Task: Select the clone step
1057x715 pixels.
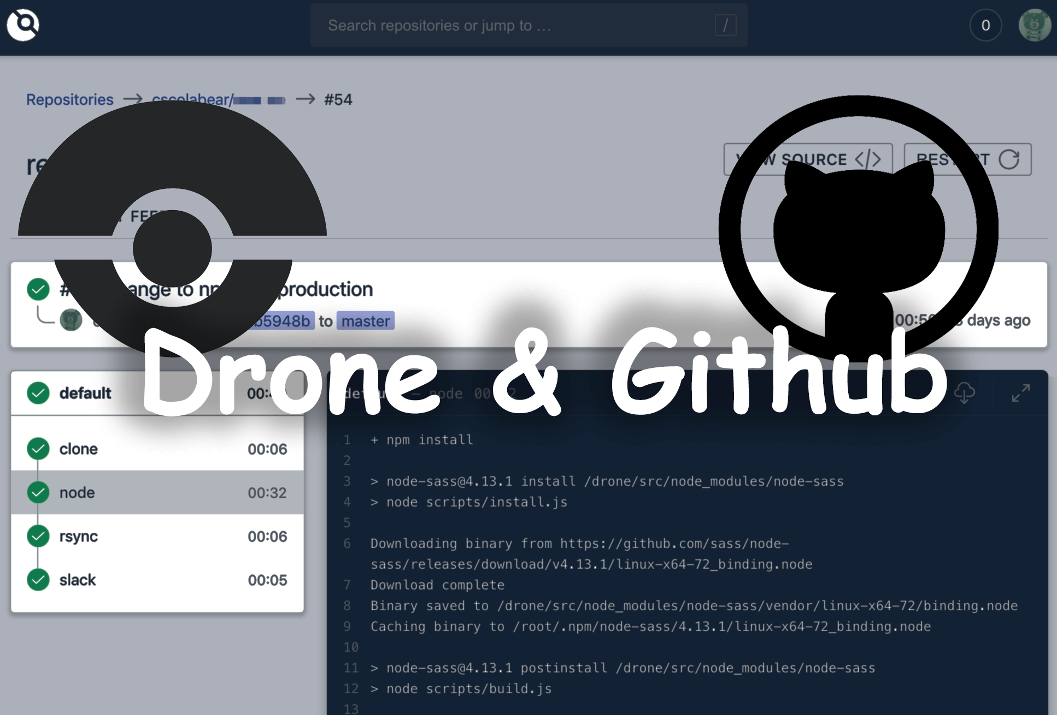Action: point(157,449)
